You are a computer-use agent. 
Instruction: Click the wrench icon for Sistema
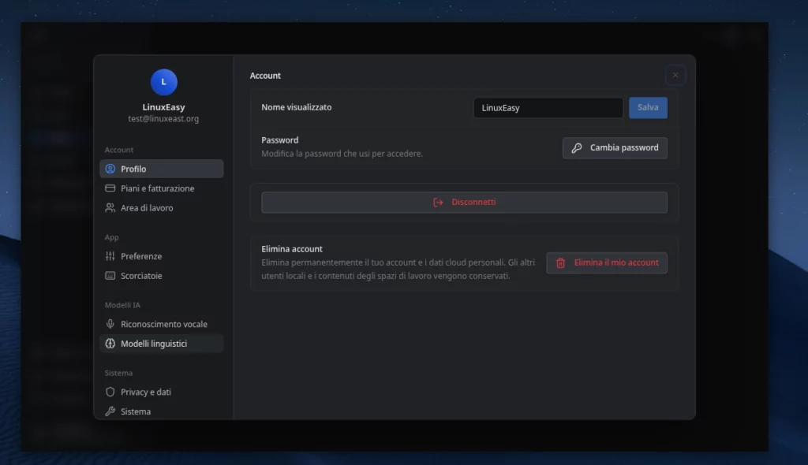110,412
